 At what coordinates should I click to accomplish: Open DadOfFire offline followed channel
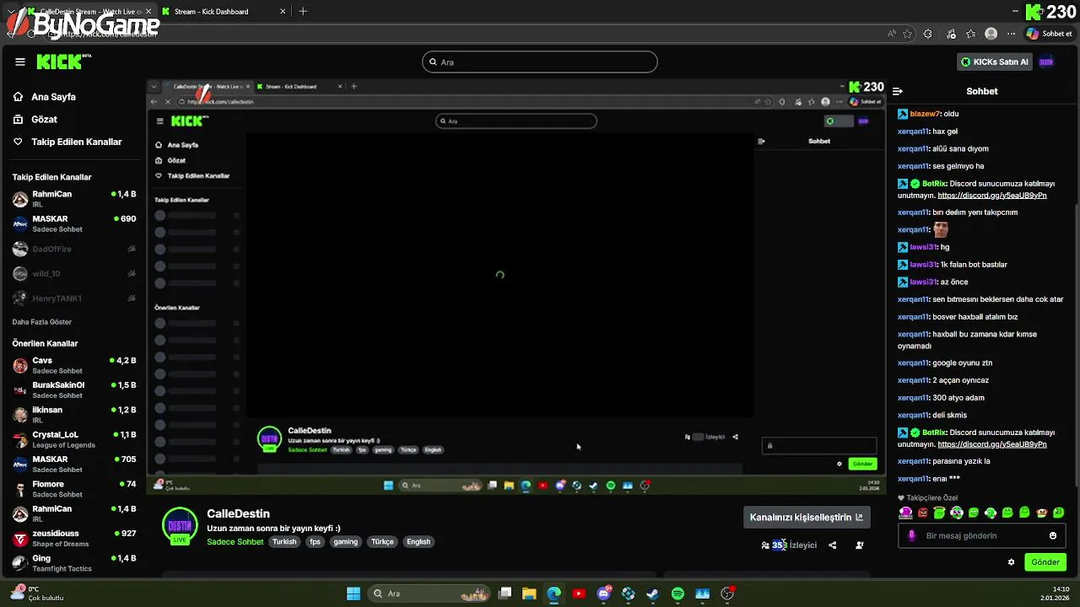click(x=74, y=249)
